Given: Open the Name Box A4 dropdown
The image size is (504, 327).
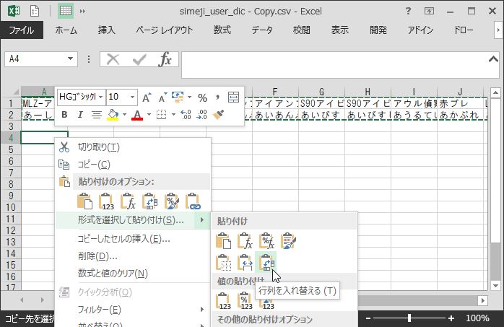Looking at the screenshot, I should [x=70, y=59].
